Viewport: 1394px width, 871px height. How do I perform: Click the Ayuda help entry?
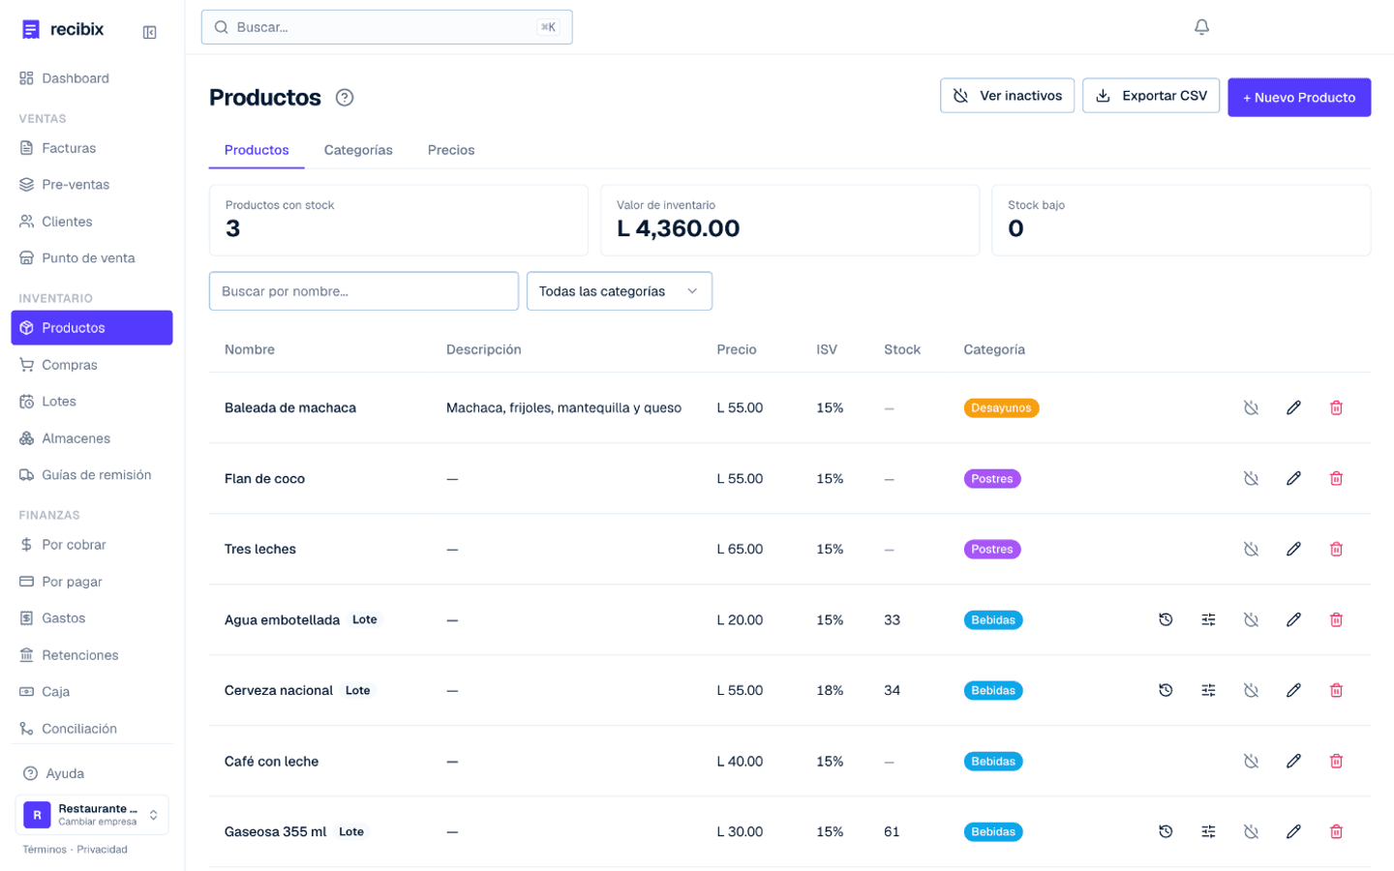click(x=92, y=773)
